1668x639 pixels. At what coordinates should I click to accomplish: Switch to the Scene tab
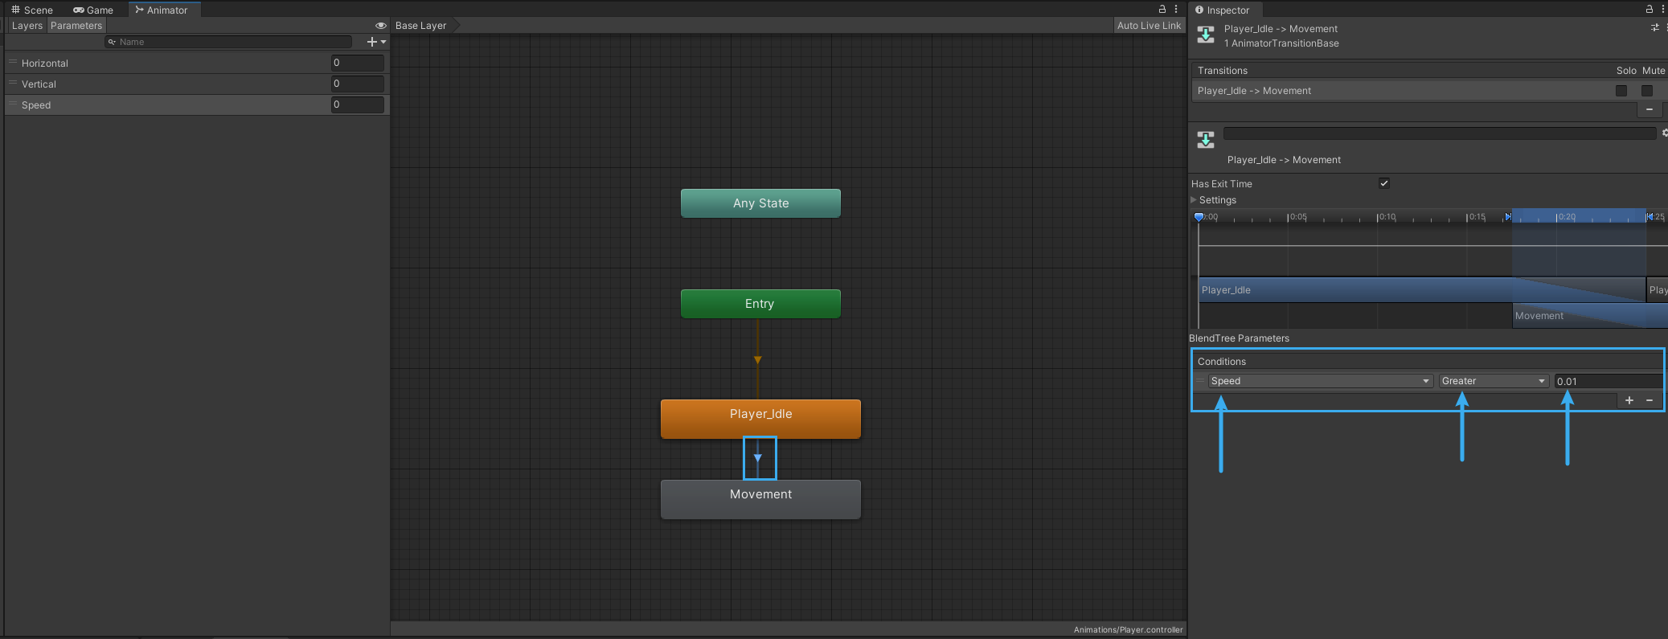click(x=32, y=10)
